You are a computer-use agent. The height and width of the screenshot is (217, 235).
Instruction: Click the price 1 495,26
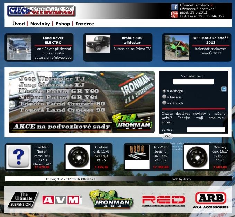[x=101, y=167]
